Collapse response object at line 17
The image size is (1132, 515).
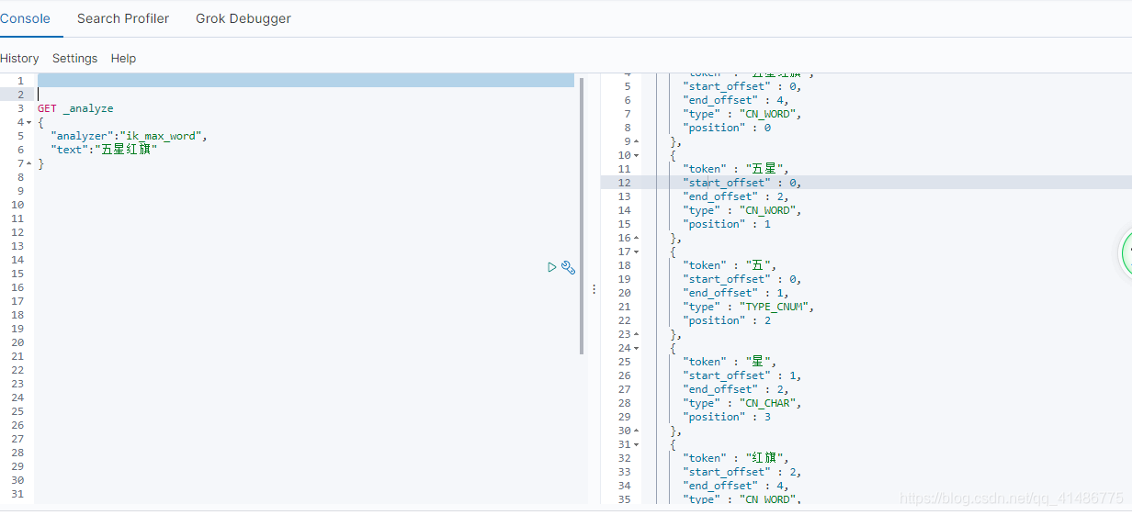tap(637, 252)
